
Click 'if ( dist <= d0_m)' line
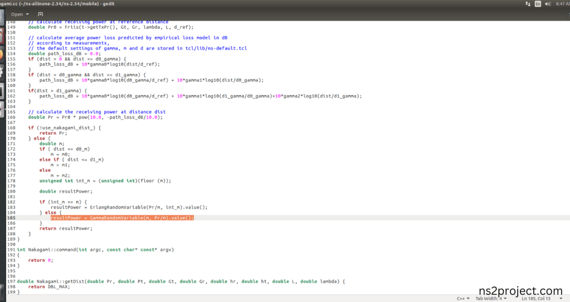[65, 149]
